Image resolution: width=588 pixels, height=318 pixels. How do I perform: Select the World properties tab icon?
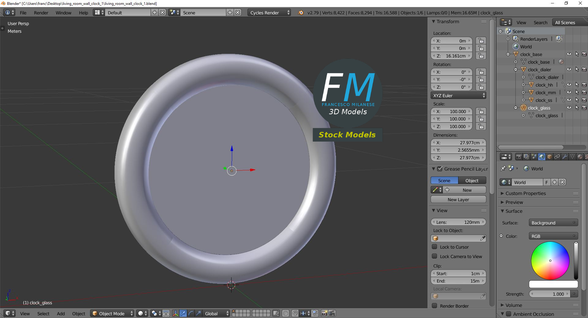pyautogui.click(x=542, y=157)
